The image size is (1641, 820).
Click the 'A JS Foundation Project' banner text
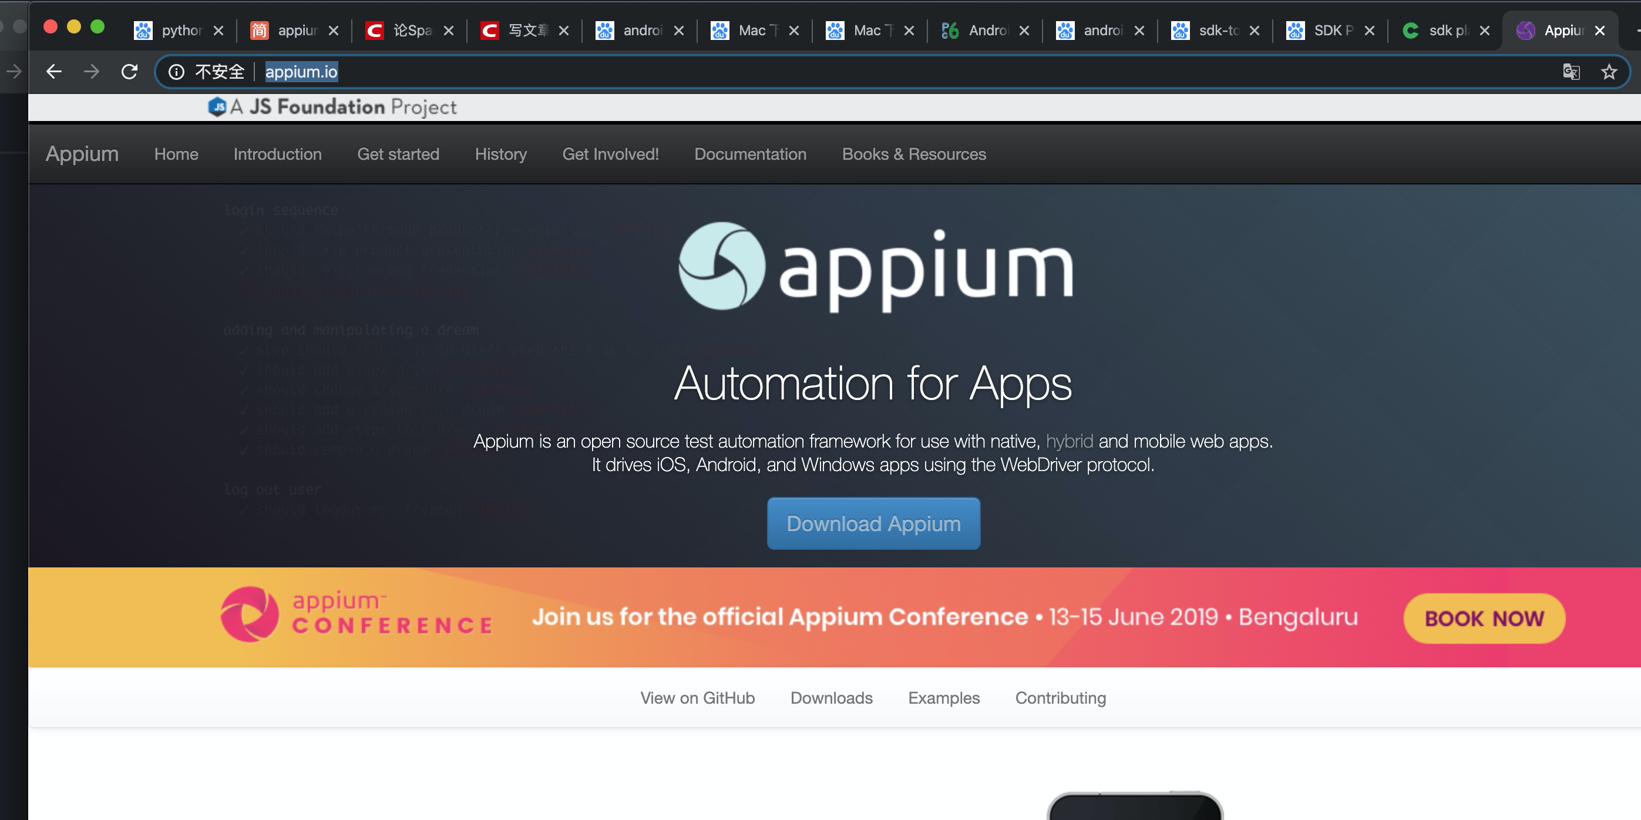[344, 106]
